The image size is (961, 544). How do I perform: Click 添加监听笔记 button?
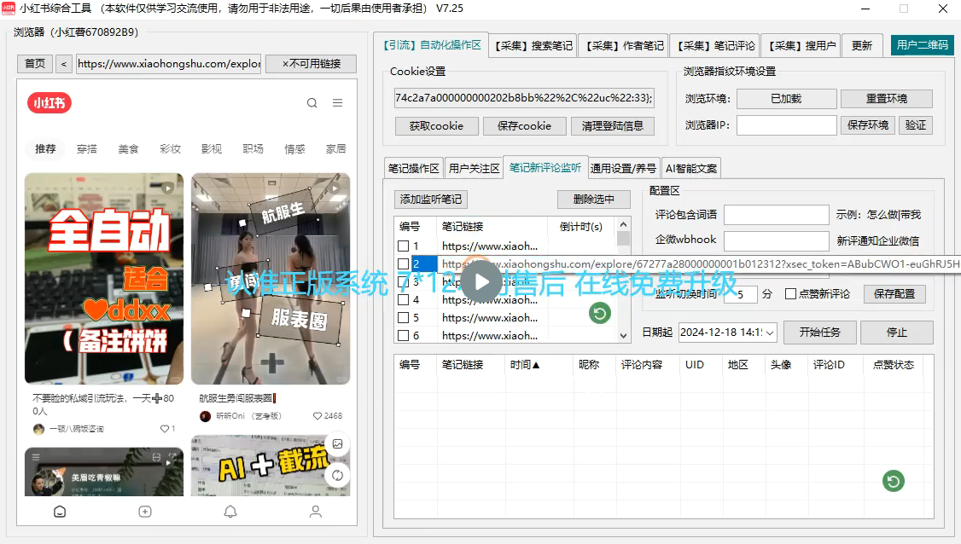[x=430, y=200]
